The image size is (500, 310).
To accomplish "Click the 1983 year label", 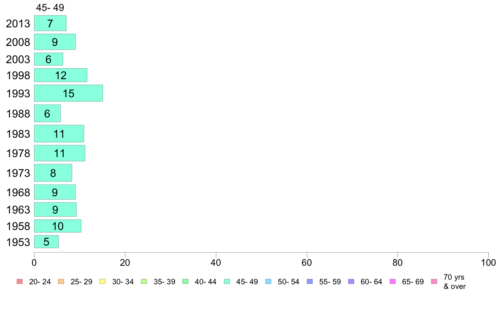I will (18, 134).
